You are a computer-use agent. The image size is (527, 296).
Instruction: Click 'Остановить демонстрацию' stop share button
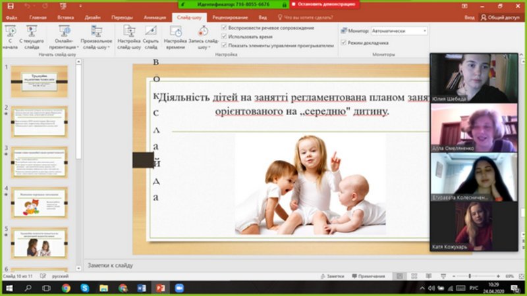point(323,4)
